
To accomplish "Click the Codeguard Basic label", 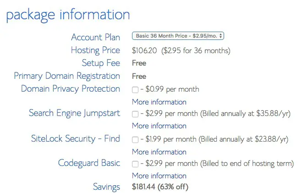I will (89, 163).
